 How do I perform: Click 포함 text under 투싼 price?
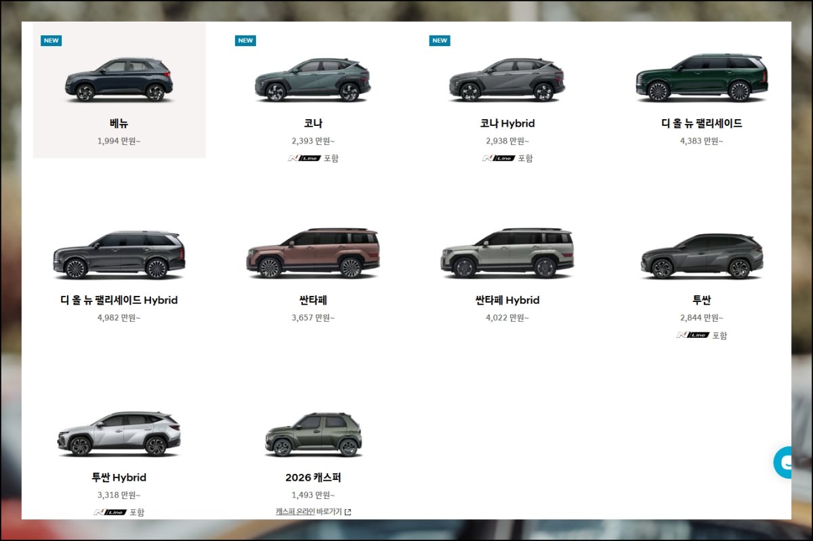point(720,335)
